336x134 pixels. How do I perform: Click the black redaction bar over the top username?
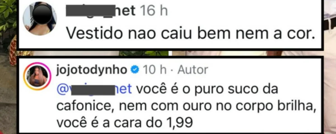click(x=90, y=11)
